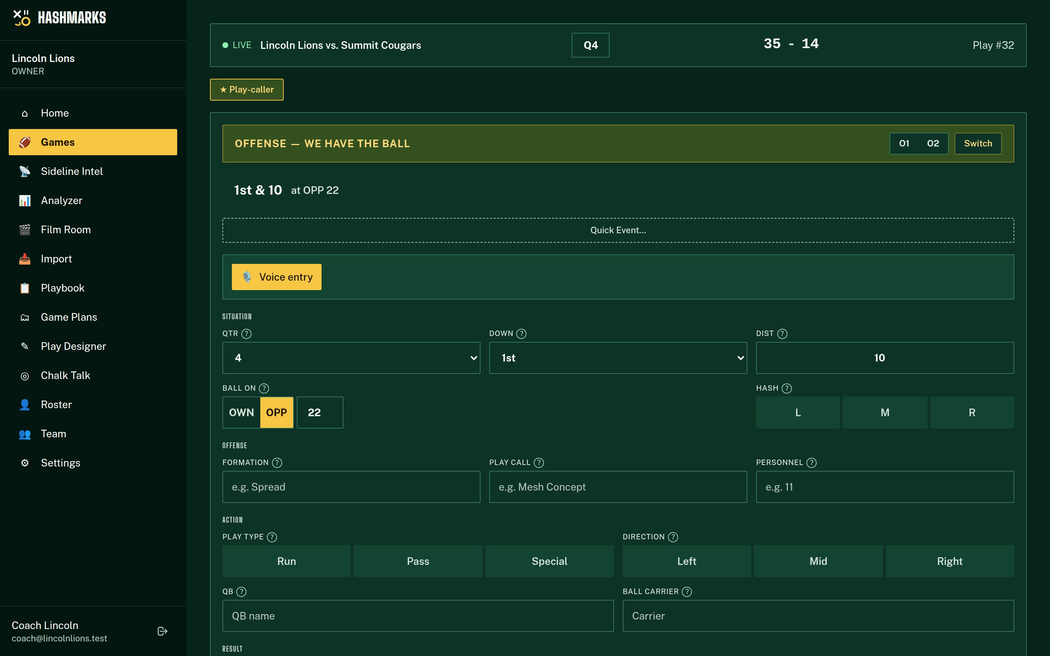The image size is (1050, 656).
Task: Open the Quick Event picker
Action: coord(618,230)
